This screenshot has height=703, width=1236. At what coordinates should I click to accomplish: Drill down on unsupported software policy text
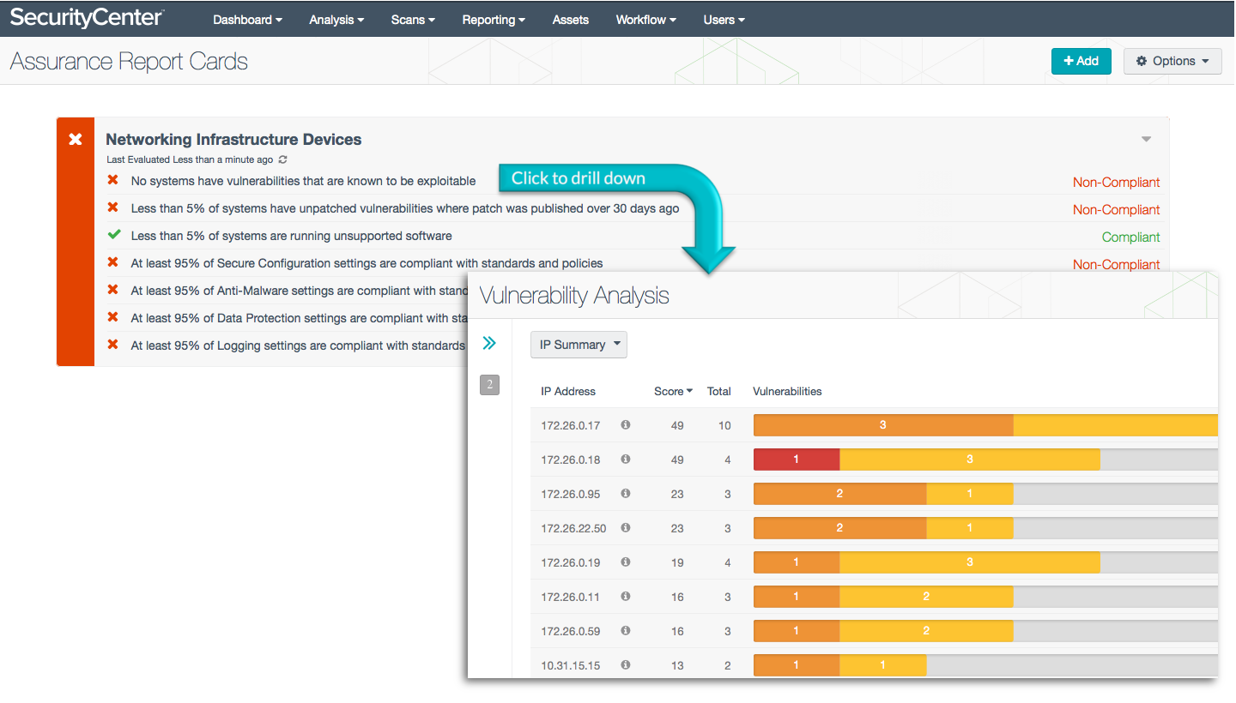tap(291, 236)
